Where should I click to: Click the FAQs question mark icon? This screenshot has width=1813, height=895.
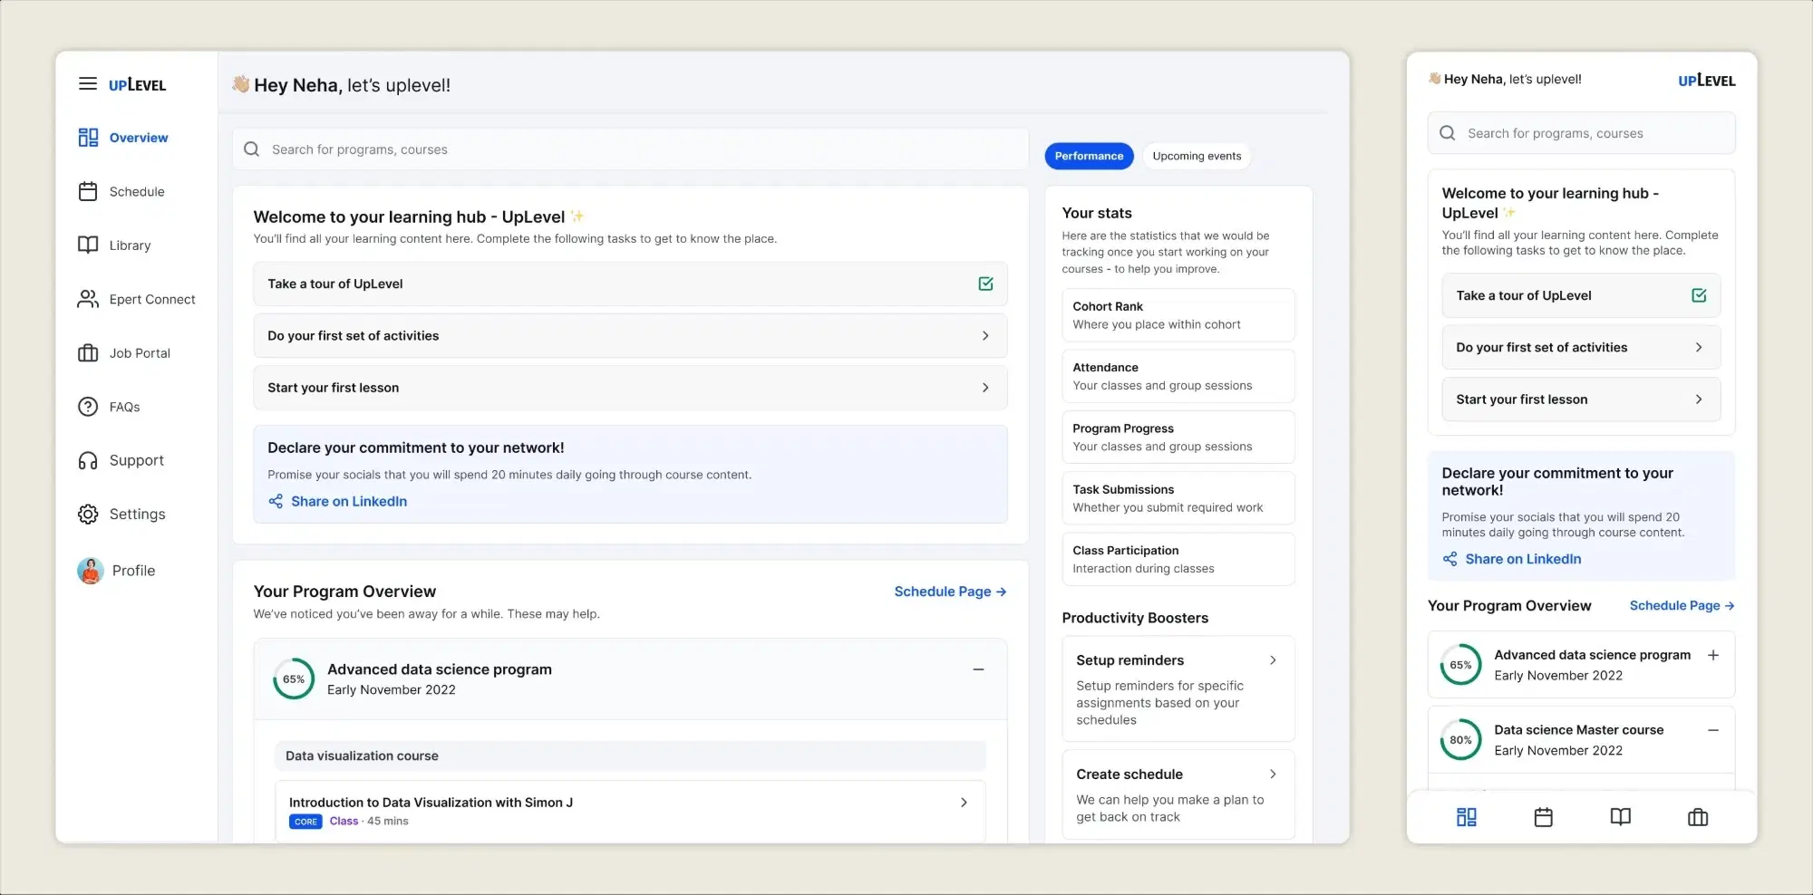point(88,407)
